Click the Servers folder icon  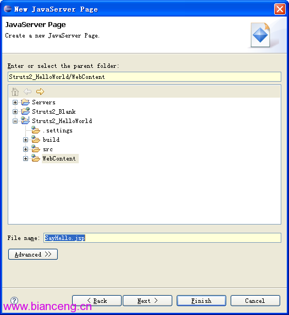[x=25, y=102]
